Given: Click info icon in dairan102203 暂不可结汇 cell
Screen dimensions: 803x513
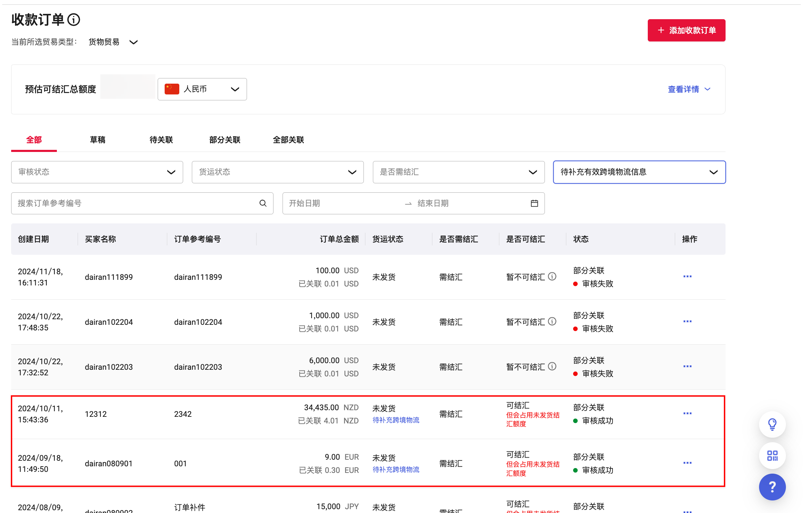Looking at the screenshot, I should point(552,366).
